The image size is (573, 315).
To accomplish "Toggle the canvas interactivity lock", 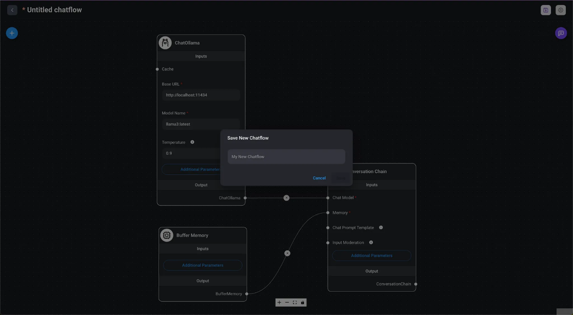I will (303, 303).
